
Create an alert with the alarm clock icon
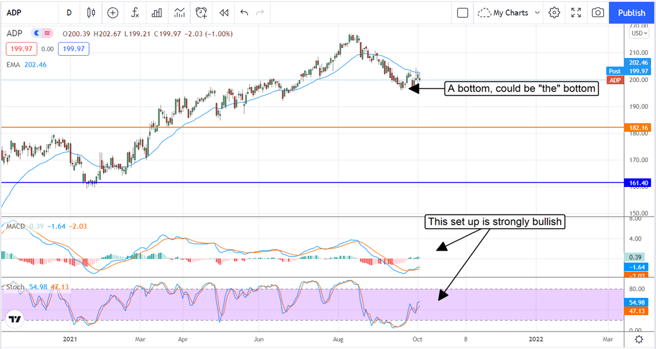click(202, 12)
